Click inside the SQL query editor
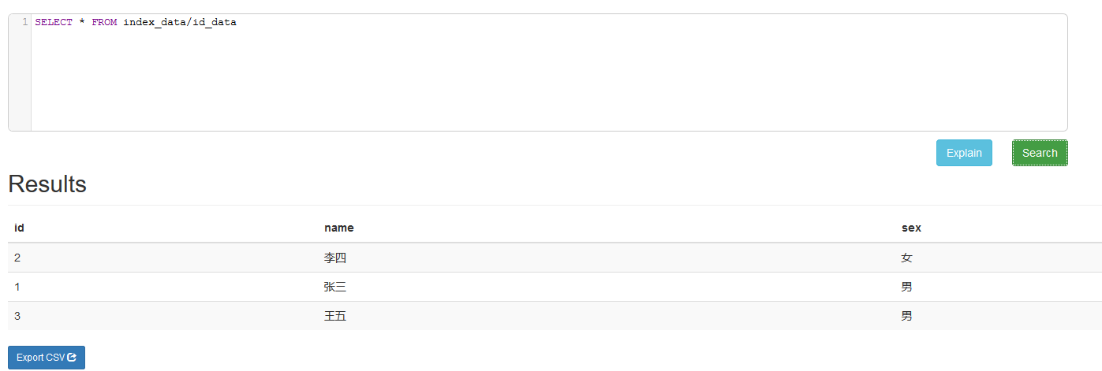 [x=548, y=79]
